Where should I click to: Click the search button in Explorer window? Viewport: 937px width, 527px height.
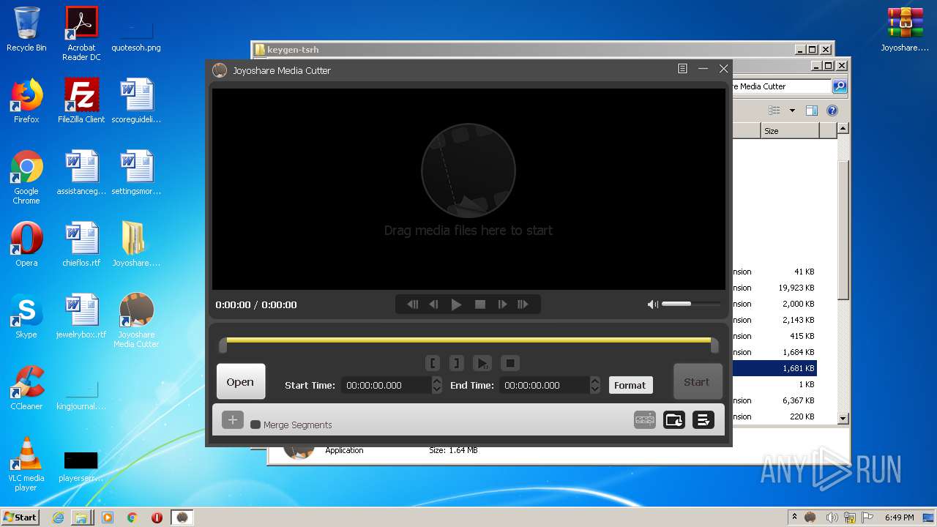point(840,86)
